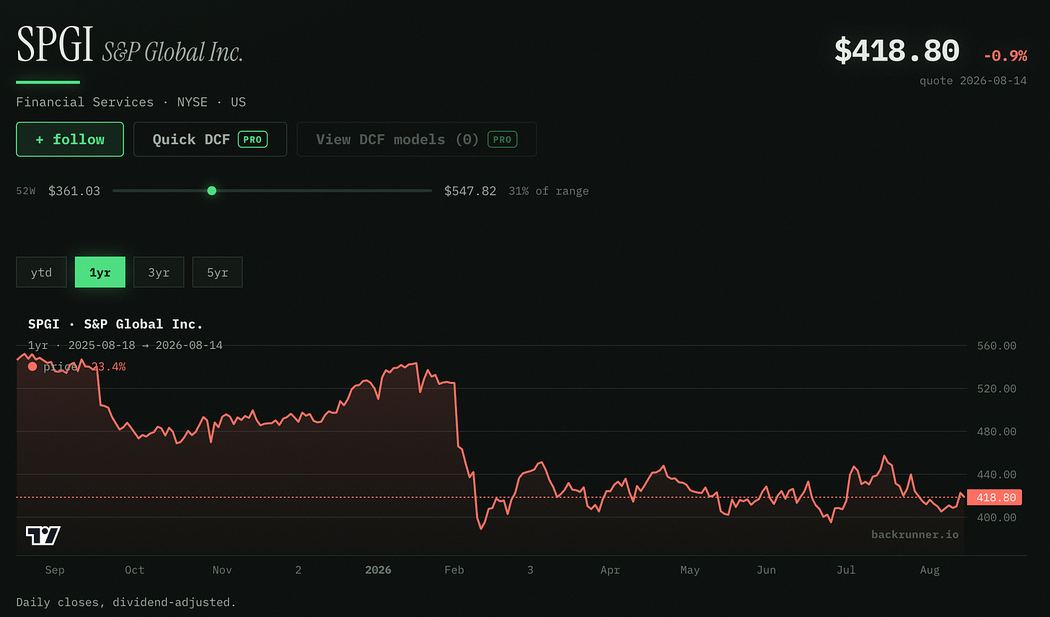Screen dimensions: 1050x617
Task: Click the SPGI ticker heading
Action: pyautogui.click(x=56, y=45)
